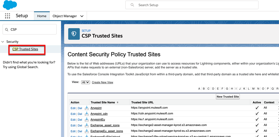Screen dimensions: 279x137
Task: Collapse the Security section in sidebar
Action: pos(3,42)
